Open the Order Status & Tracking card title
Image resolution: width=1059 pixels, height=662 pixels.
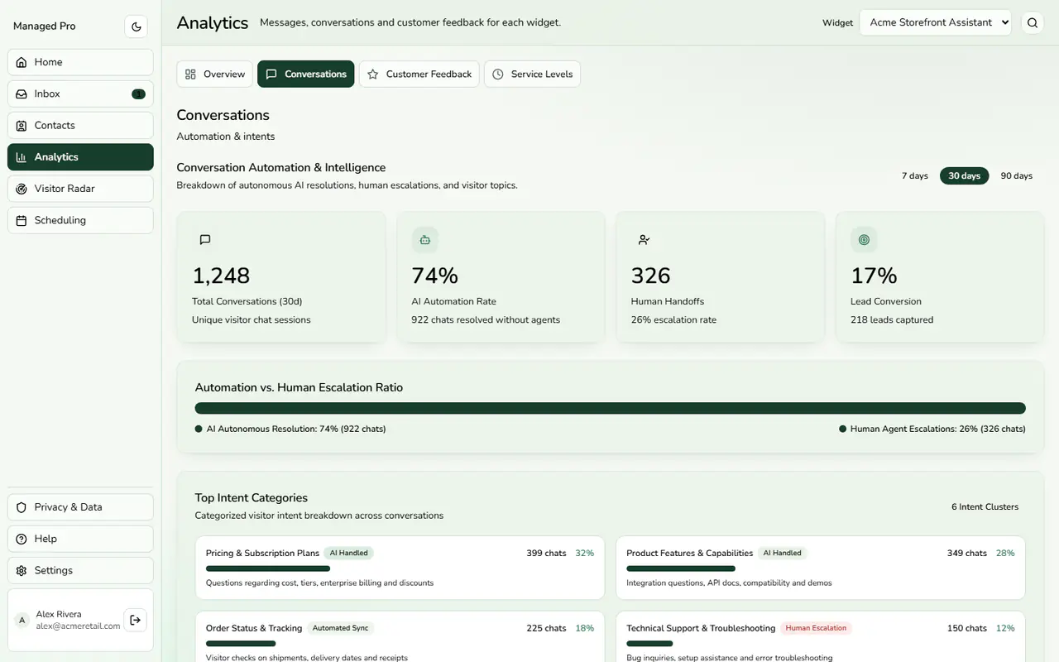coord(254,628)
